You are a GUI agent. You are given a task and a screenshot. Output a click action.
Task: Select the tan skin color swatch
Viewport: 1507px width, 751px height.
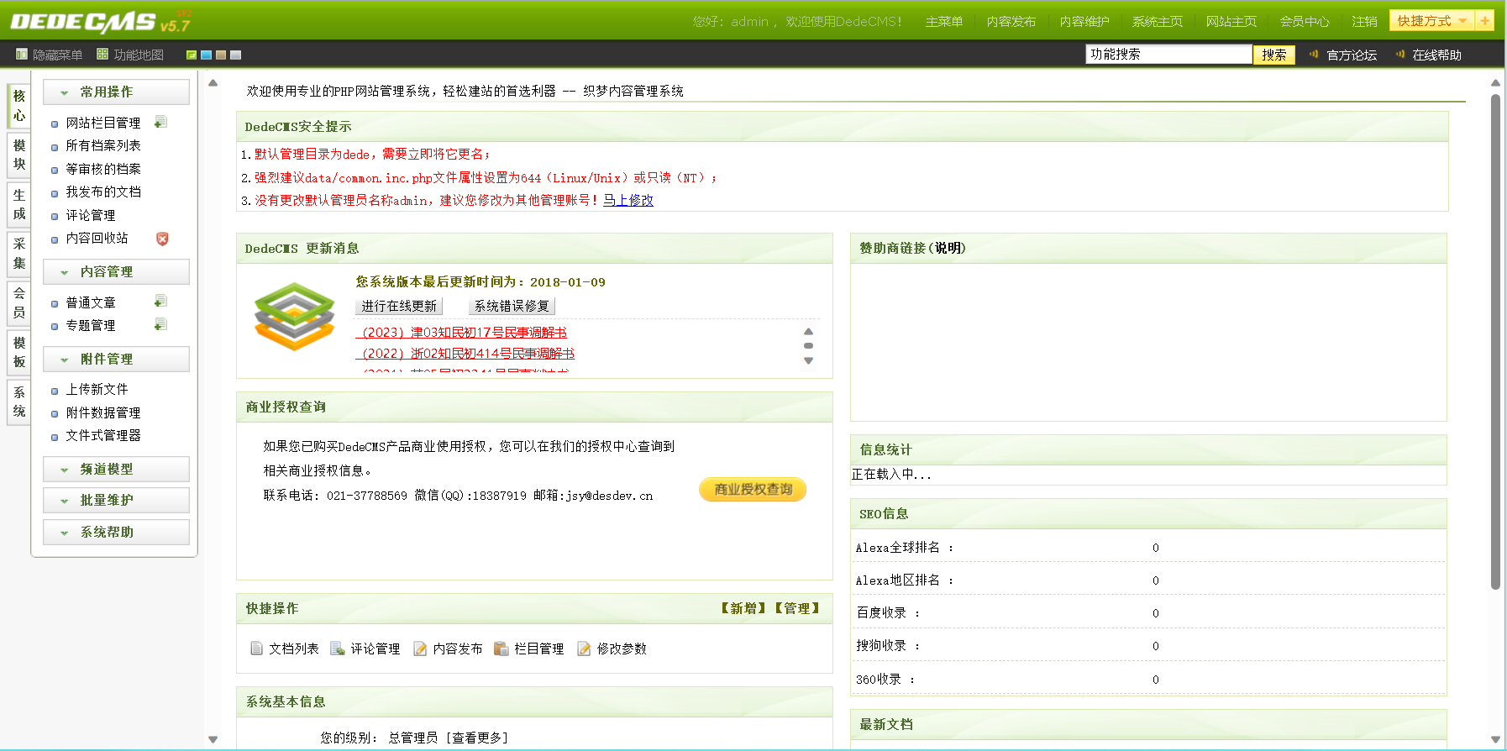pyautogui.click(x=221, y=55)
